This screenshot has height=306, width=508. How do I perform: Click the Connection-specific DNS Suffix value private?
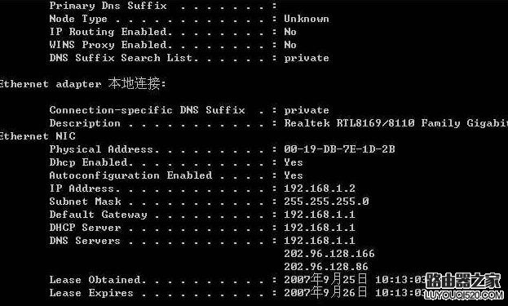pyautogui.click(x=307, y=110)
